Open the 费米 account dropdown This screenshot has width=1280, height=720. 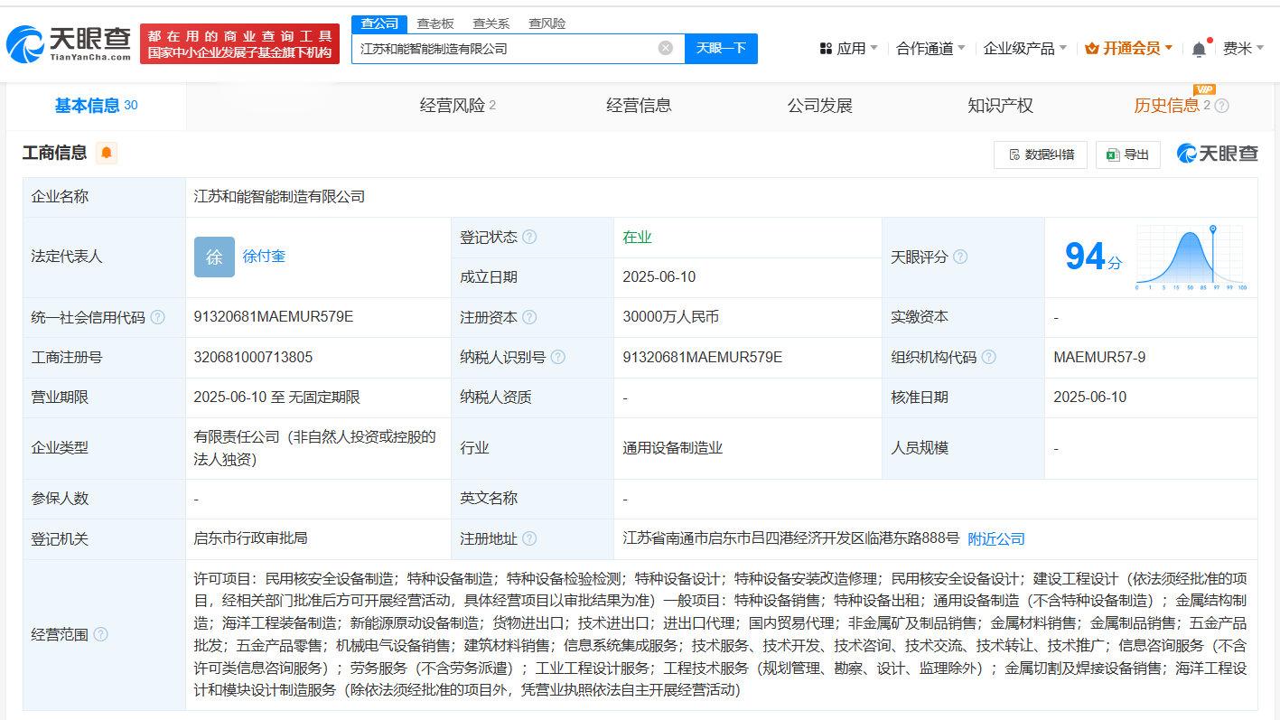coord(1244,48)
